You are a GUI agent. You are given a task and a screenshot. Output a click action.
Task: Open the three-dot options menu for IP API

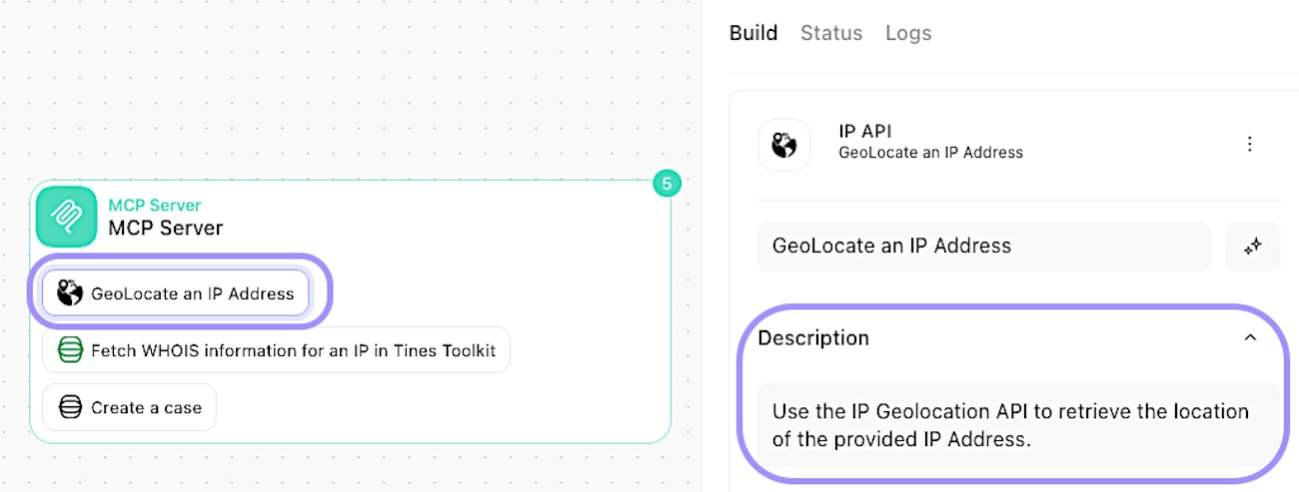[1249, 145]
